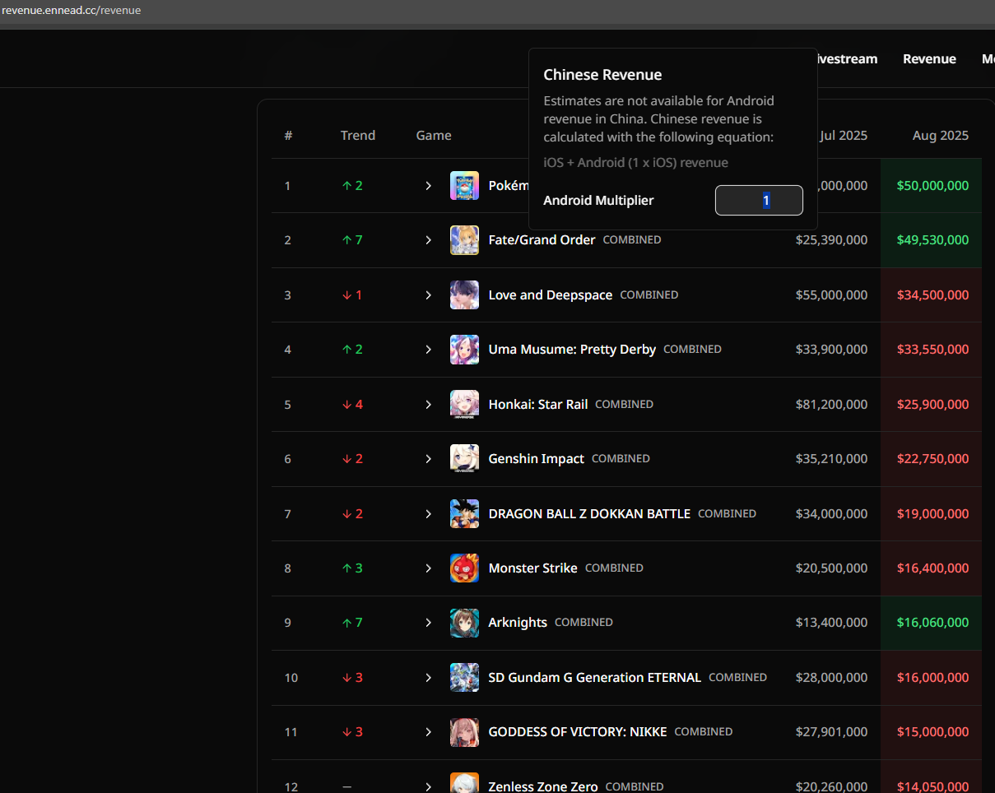Click the $25,900,000 revenue cell

point(932,404)
